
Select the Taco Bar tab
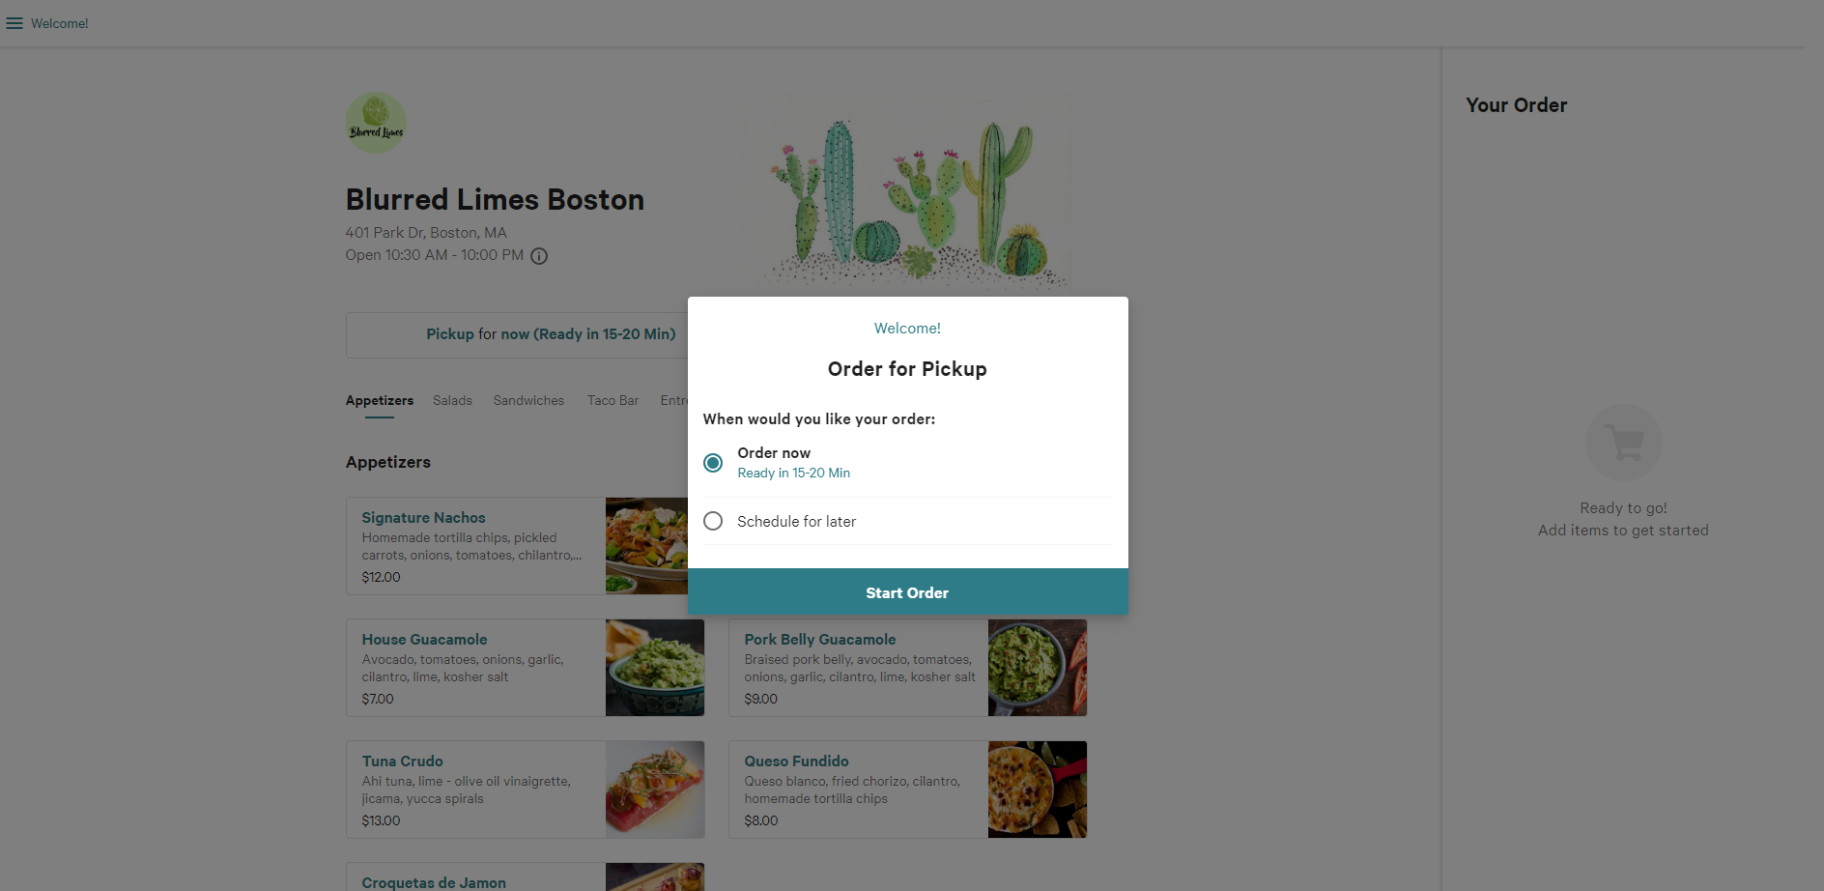click(x=613, y=400)
